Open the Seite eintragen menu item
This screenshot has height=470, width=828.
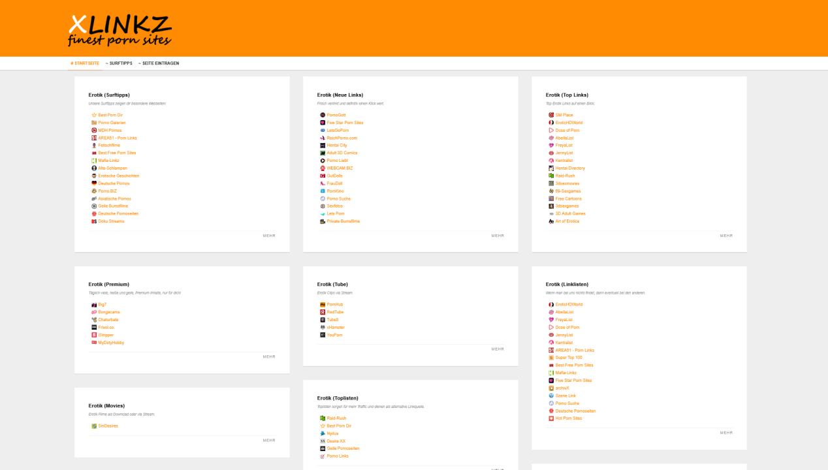click(159, 63)
